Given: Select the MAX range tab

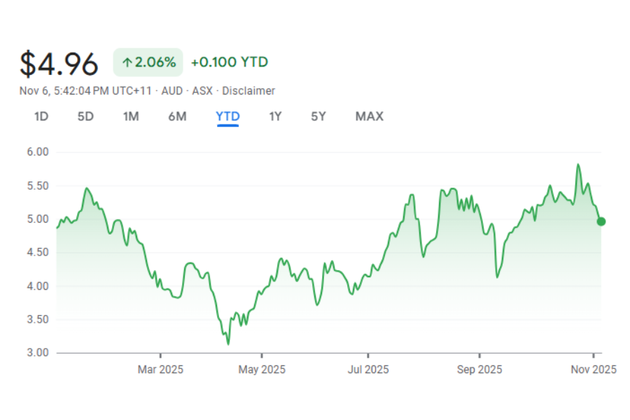Looking at the screenshot, I should click(x=370, y=116).
